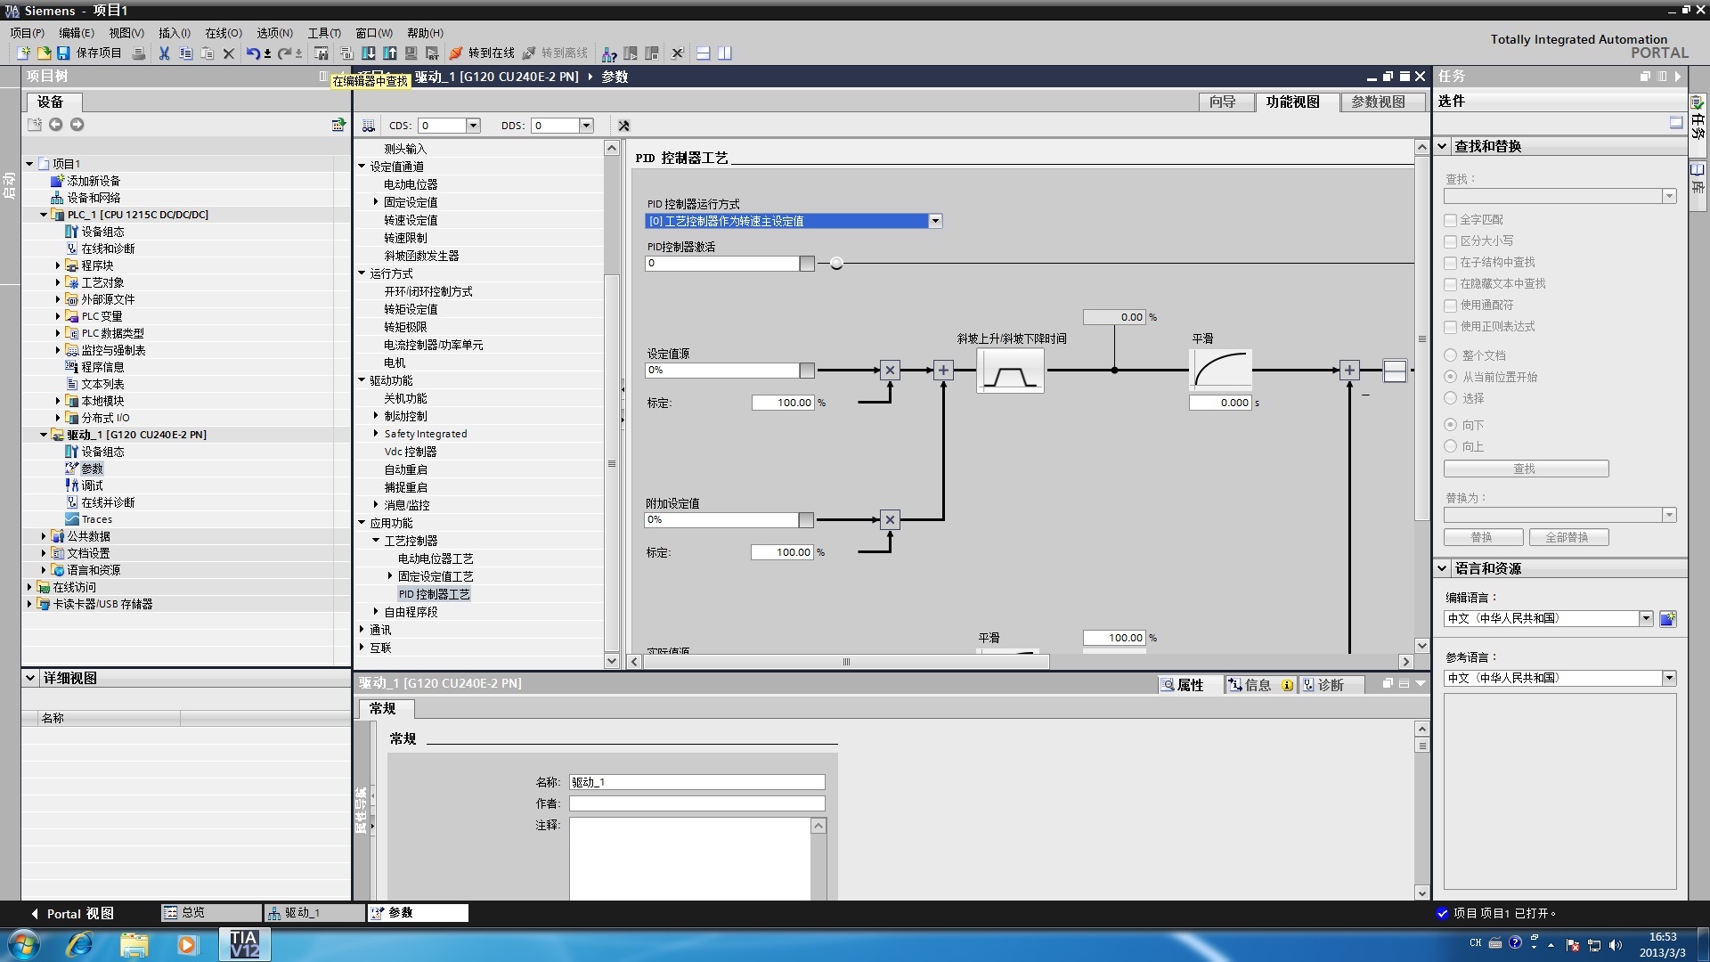Select the 向上 radio button

(x=1450, y=446)
